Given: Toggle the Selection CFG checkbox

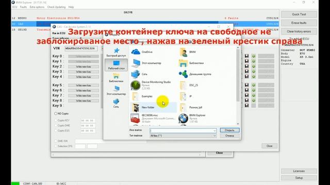Looking at the screenshot, I should pyautogui.click(x=56, y=146).
